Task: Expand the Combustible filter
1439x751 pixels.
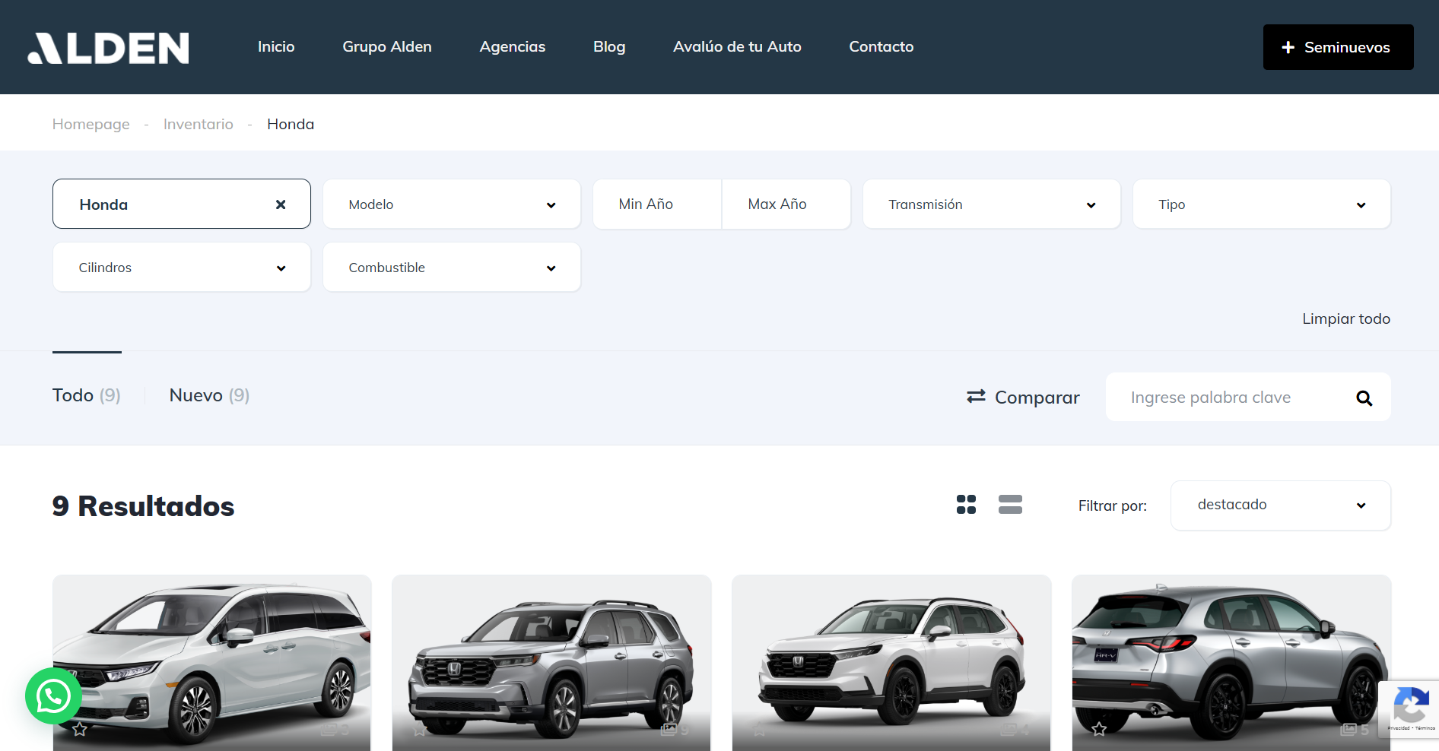Action: [x=452, y=268]
